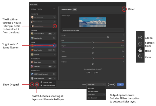Select the Add To tool

[x=140, y=37]
